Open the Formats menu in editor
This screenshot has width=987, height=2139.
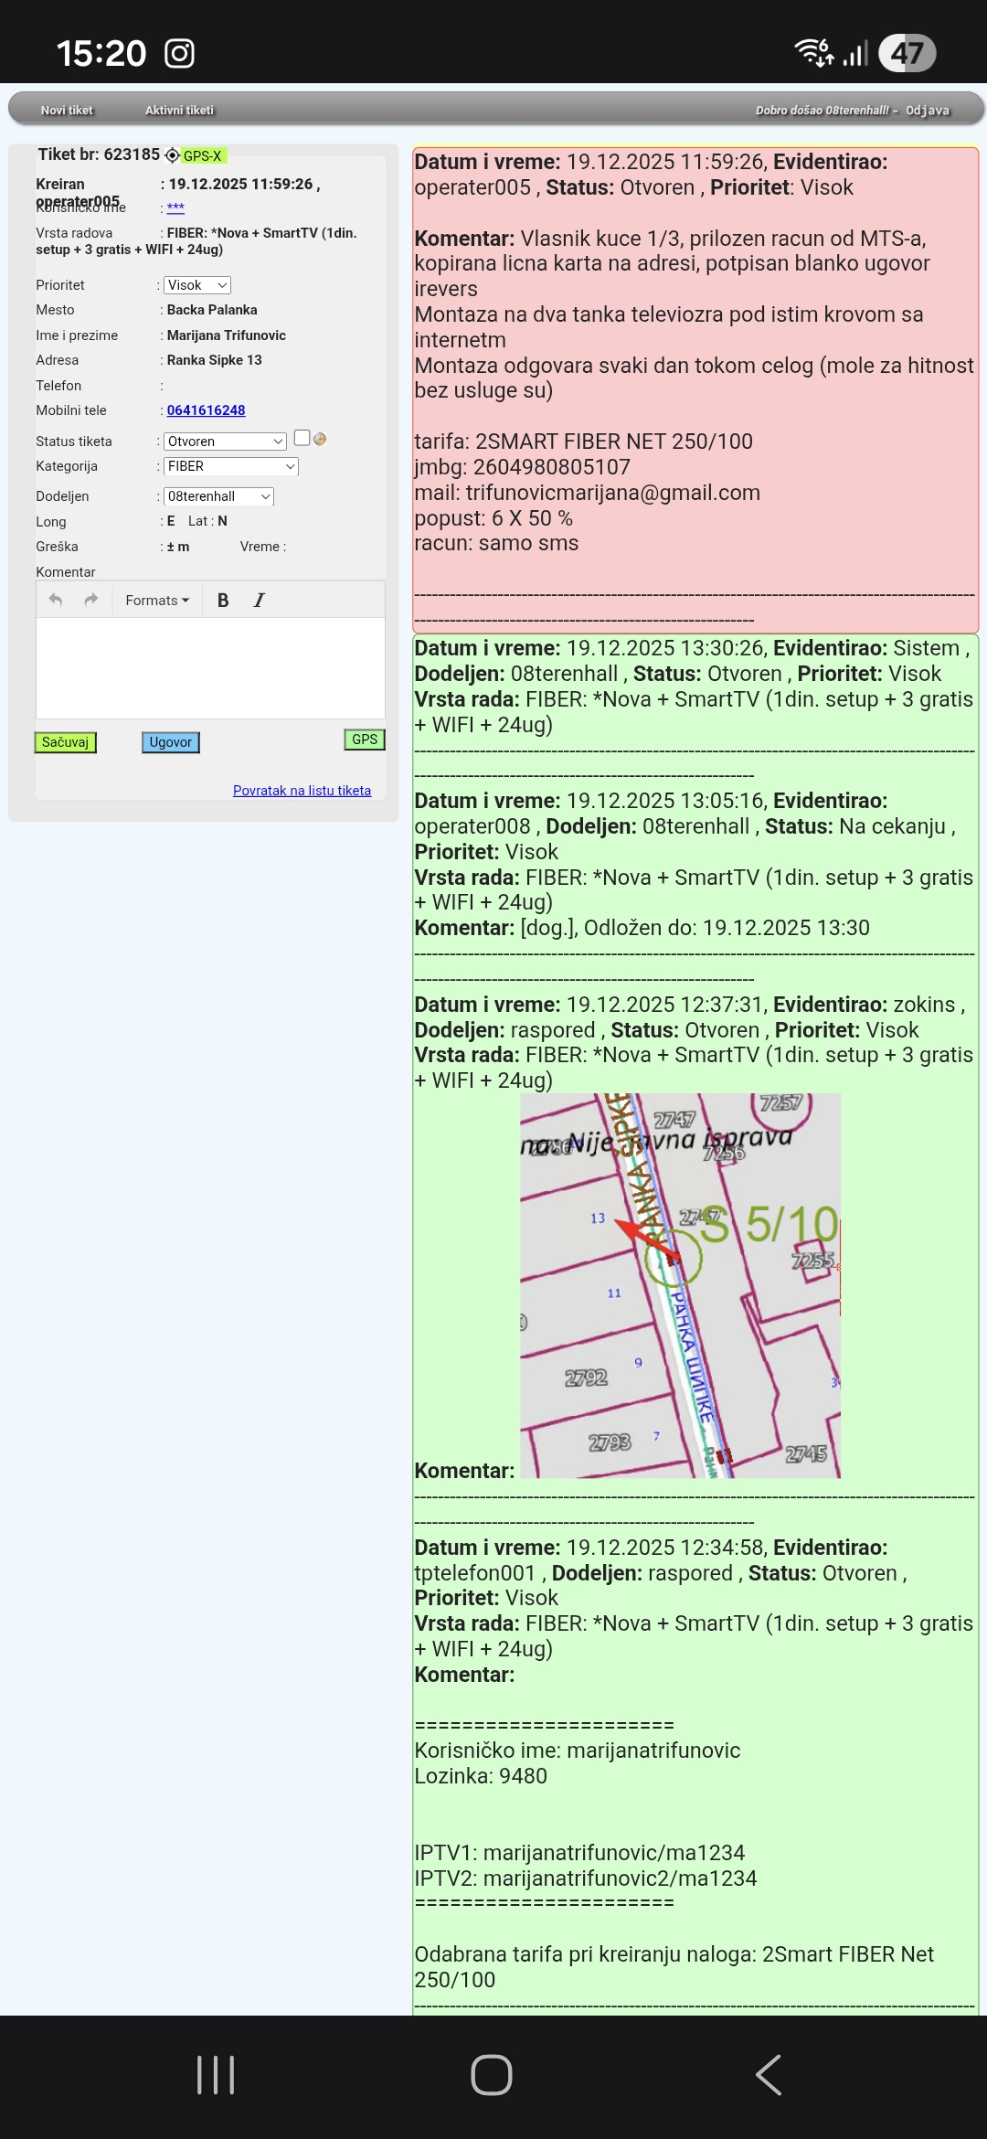point(156,601)
